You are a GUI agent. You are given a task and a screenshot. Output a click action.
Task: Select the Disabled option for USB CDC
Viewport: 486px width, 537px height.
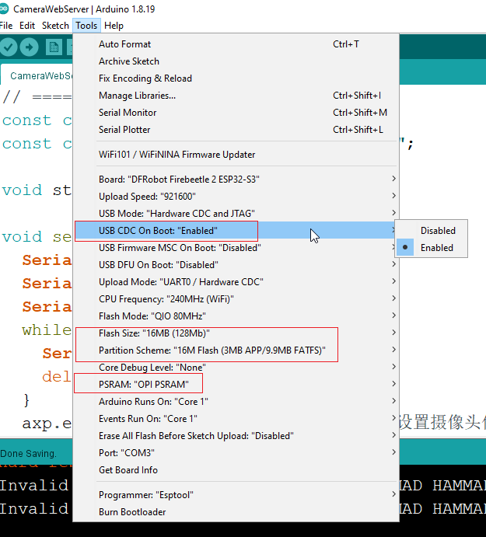(x=432, y=231)
